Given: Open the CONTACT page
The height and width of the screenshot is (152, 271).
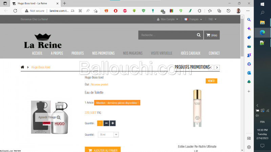Looking at the screenshot, I should pos(214,53).
